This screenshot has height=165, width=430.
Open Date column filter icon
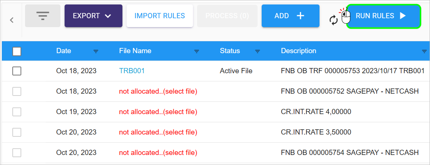pos(96,51)
